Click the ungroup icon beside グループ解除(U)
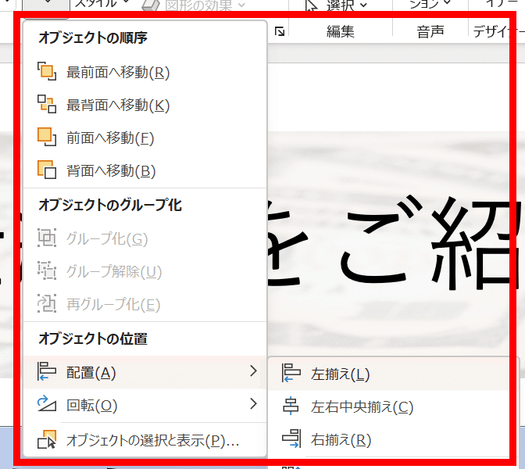The image size is (525, 469). coord(47,270)
